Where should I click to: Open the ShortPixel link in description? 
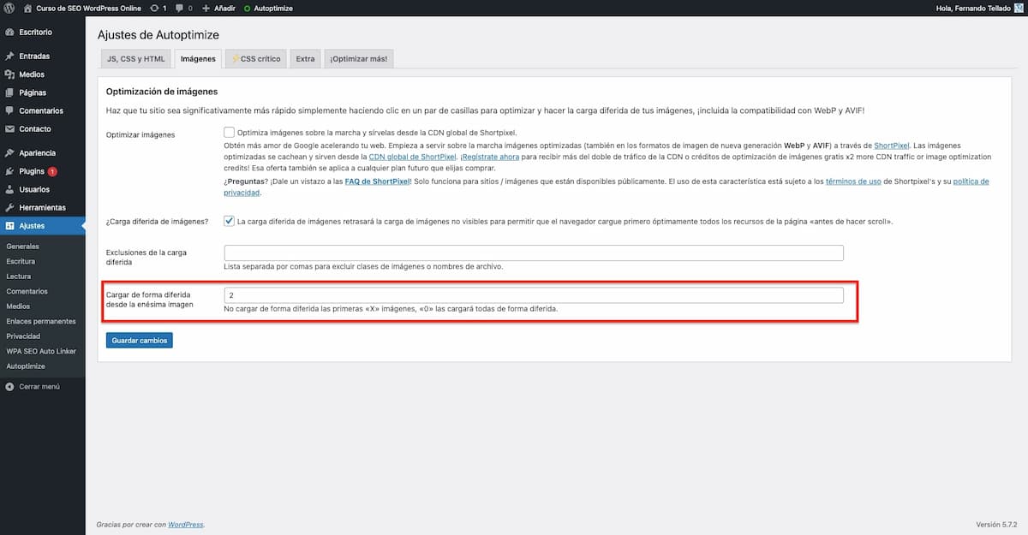893,146
